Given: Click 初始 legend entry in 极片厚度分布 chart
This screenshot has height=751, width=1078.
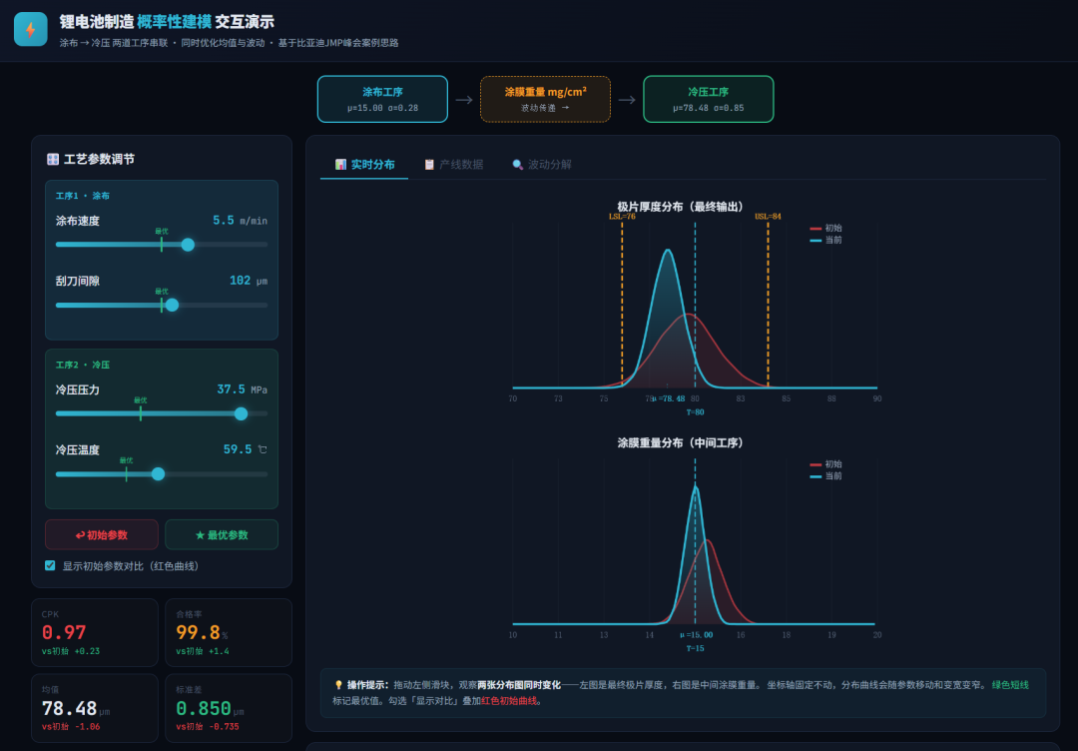Looking at the screenshot, I should point(825,229).
